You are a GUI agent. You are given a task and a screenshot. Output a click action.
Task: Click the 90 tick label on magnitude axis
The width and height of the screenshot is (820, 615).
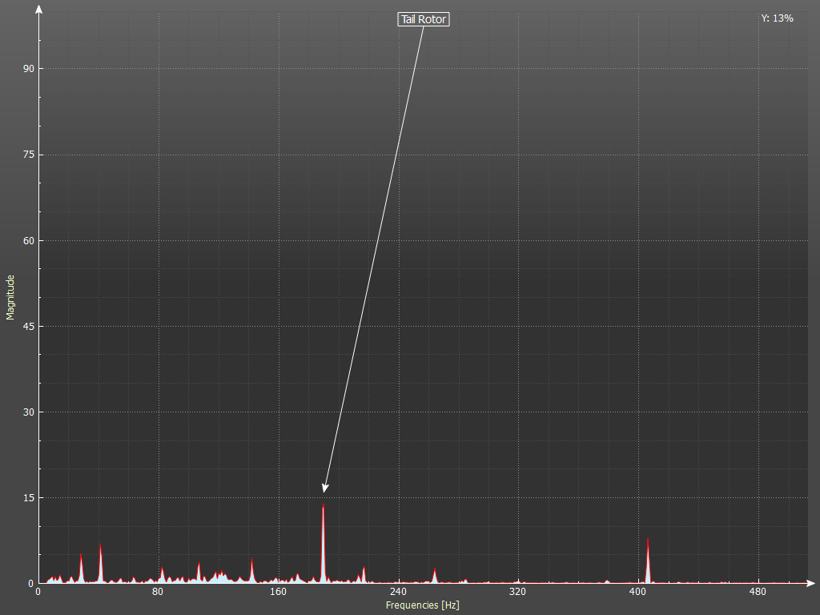click(28, 69)
